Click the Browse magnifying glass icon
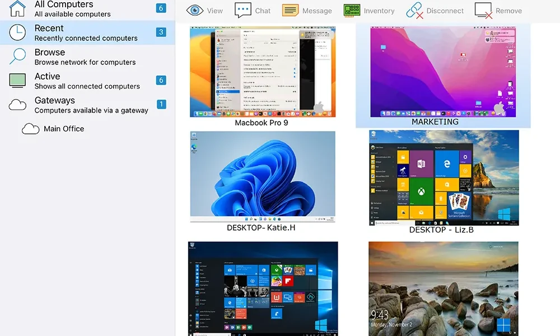The width and height of the screenshot is (560, 336). click(x=18, y=57)
